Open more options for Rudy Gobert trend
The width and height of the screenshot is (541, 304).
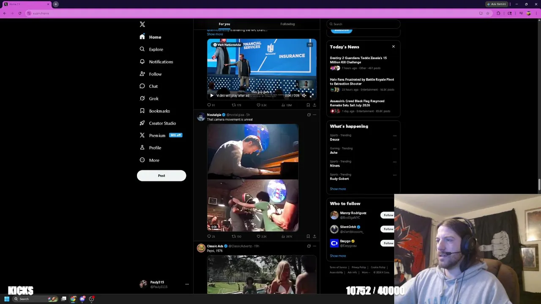pyautogui.click(x=395, y=175)
